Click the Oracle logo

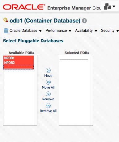click(24, 7)
